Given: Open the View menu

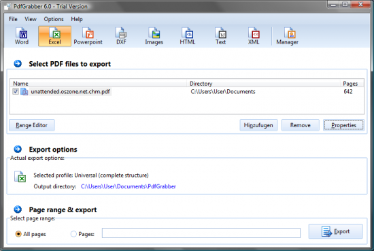Looking at the screenshot, I should (x=31, y=19).
